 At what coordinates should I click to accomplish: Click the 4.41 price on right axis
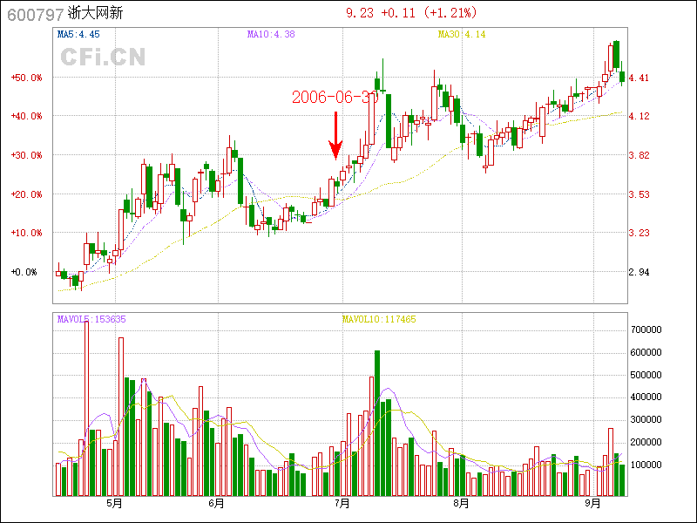tap(639, 78)
